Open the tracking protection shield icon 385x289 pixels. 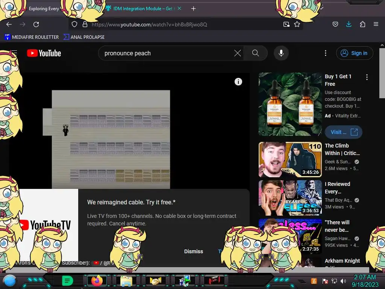pyautogui.click(x=74, y=24)
